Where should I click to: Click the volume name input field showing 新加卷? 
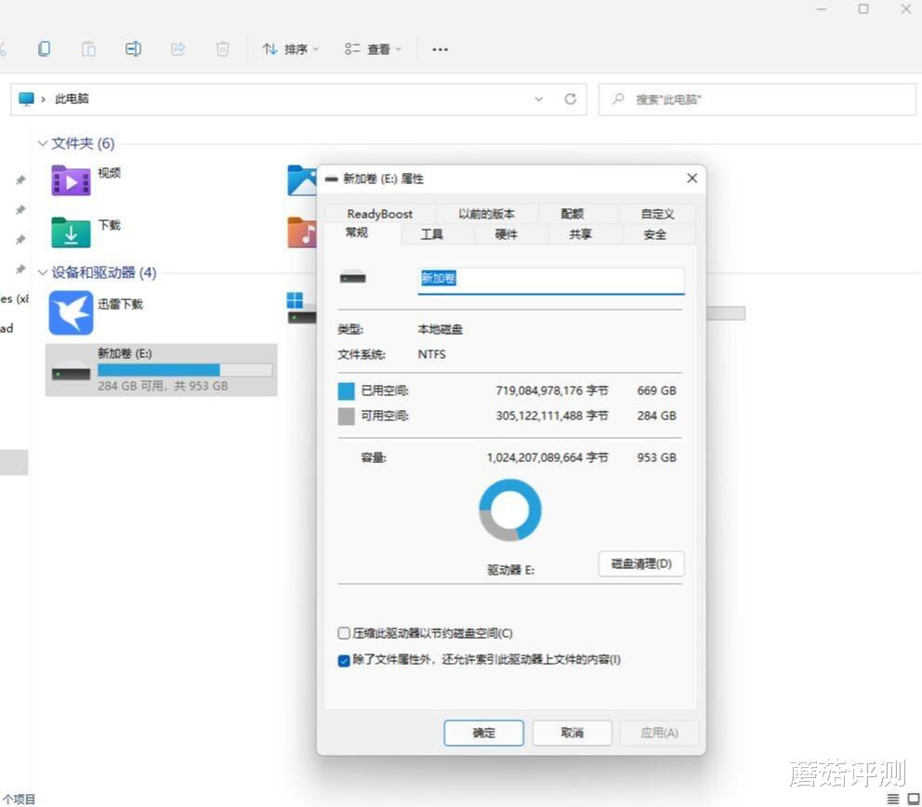(550, 279)
